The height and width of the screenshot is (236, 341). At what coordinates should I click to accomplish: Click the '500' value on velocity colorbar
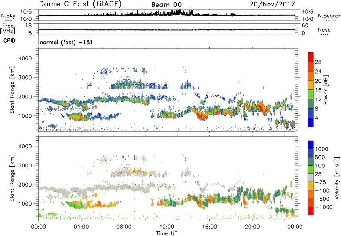[x=321, y=158]
